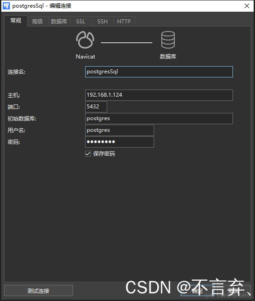
Task: Switch to the SSL tab
Action: 81,21
